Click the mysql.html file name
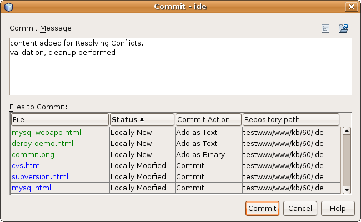This screenshot has width=361, height=222. point(31,188)
